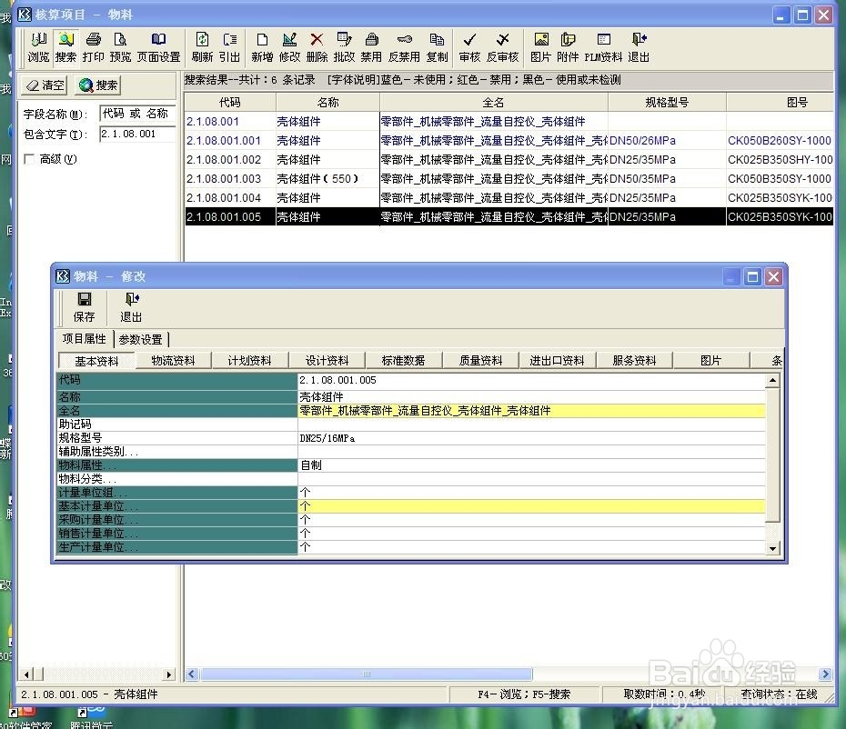The image size is (846, 729).
Task: Click the 全名 column header
Action: (x=494, y=102)
